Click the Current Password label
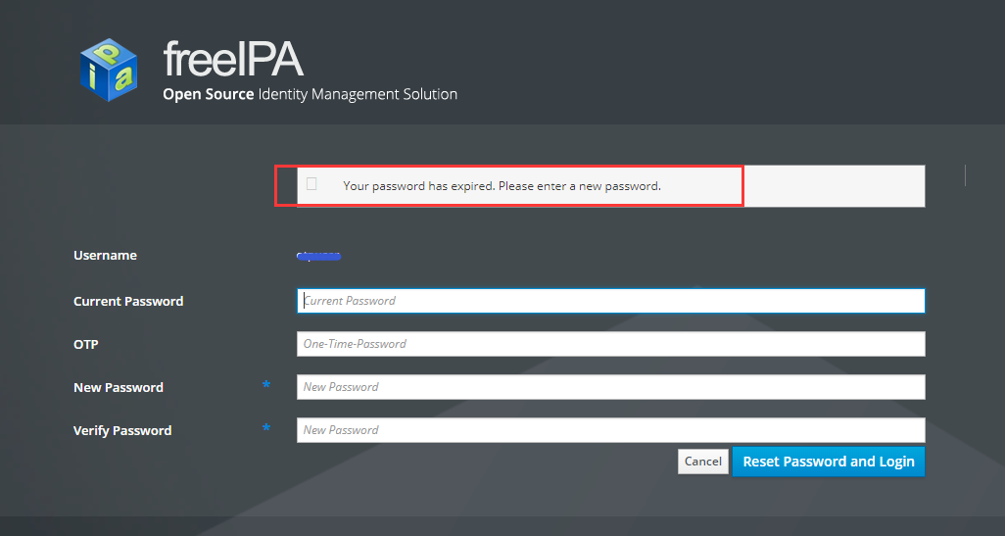Viewport: 1005px width, 536px height. click(x=128, y=302)
